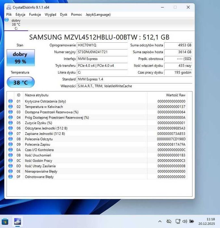Click the ID column header
220x228 pixels.
[x=19, y=95]
